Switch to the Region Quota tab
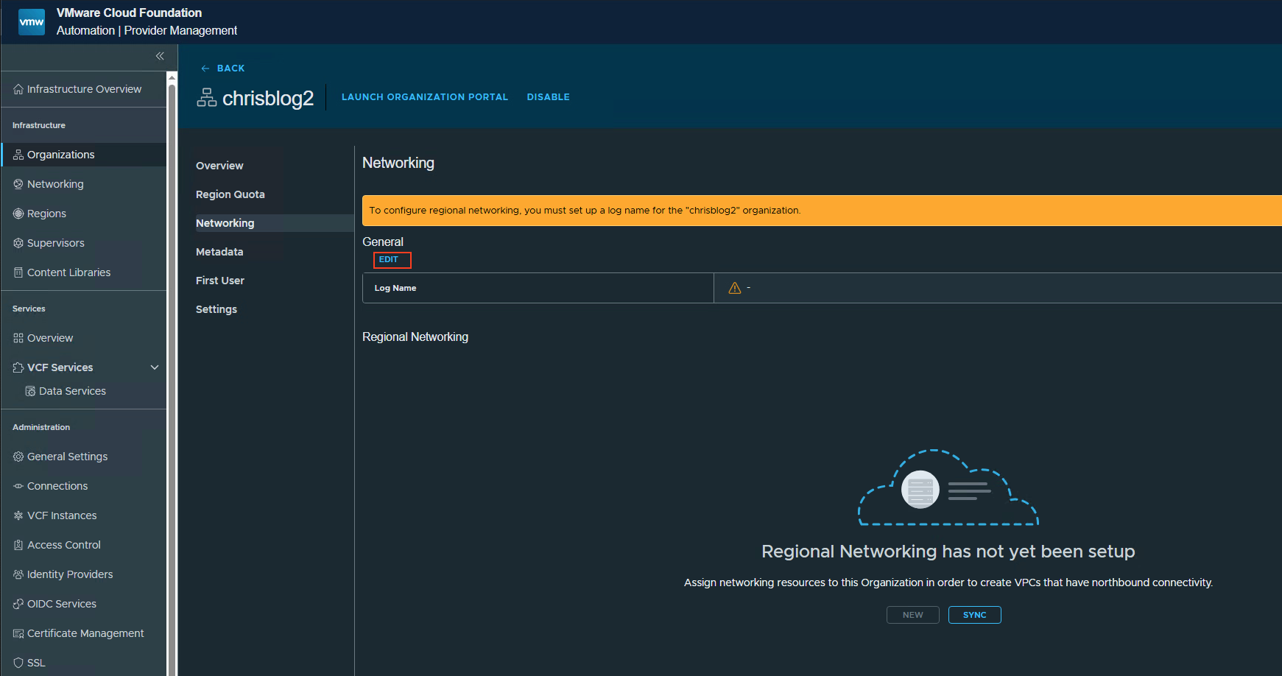Viewport: 1282px width, 676px height. click(x=230, y=194)
